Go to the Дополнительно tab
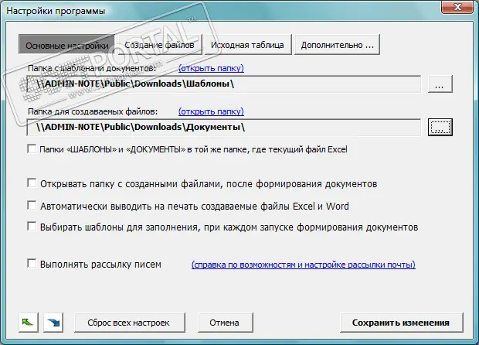This screenshot has height=345, width=479. tap(338, 45)
